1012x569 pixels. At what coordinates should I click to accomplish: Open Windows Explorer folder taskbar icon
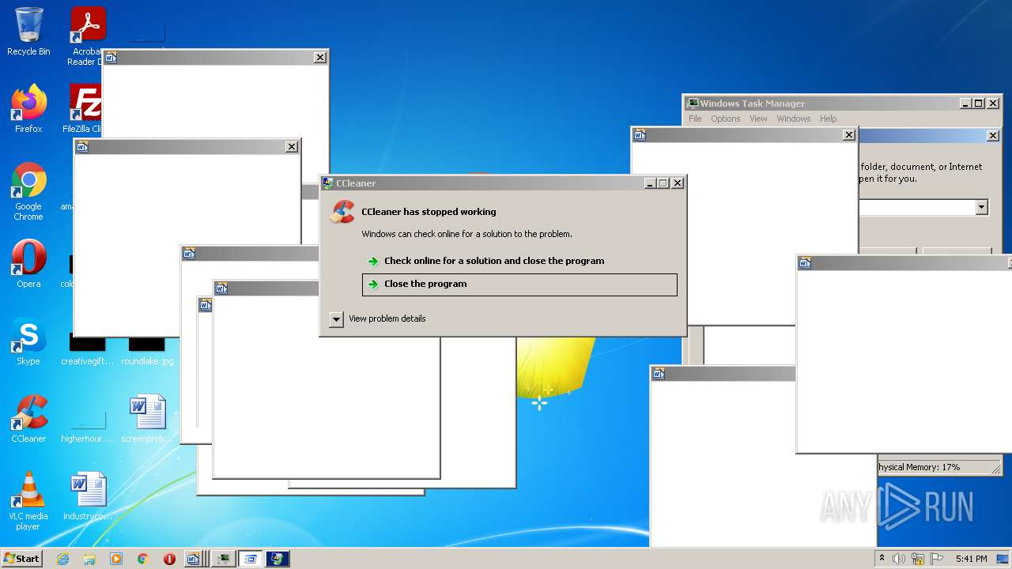[89, 559]
